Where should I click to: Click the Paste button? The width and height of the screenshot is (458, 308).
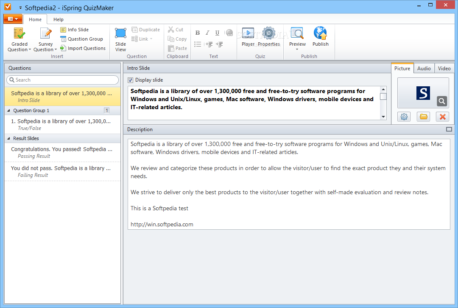(177, 48)
